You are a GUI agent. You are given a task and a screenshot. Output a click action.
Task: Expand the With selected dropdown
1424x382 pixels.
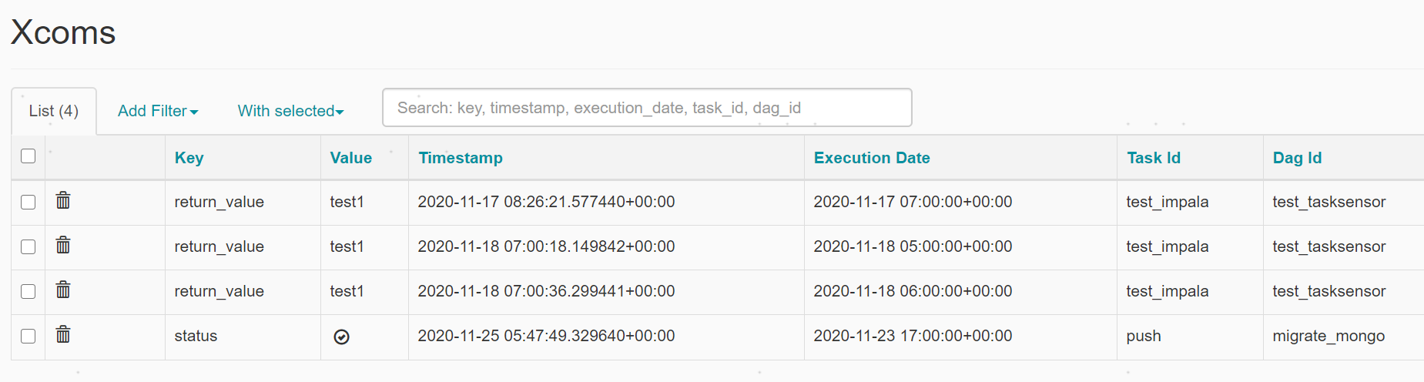[290, 111]
